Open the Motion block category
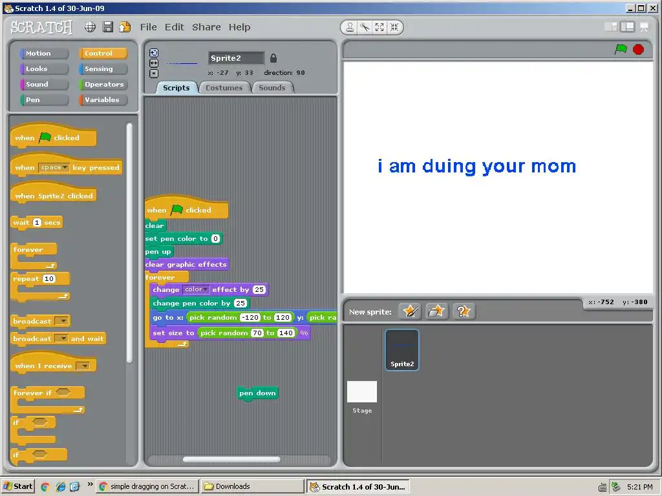This screenshot has height=496, width=662. tap(44, 54)
